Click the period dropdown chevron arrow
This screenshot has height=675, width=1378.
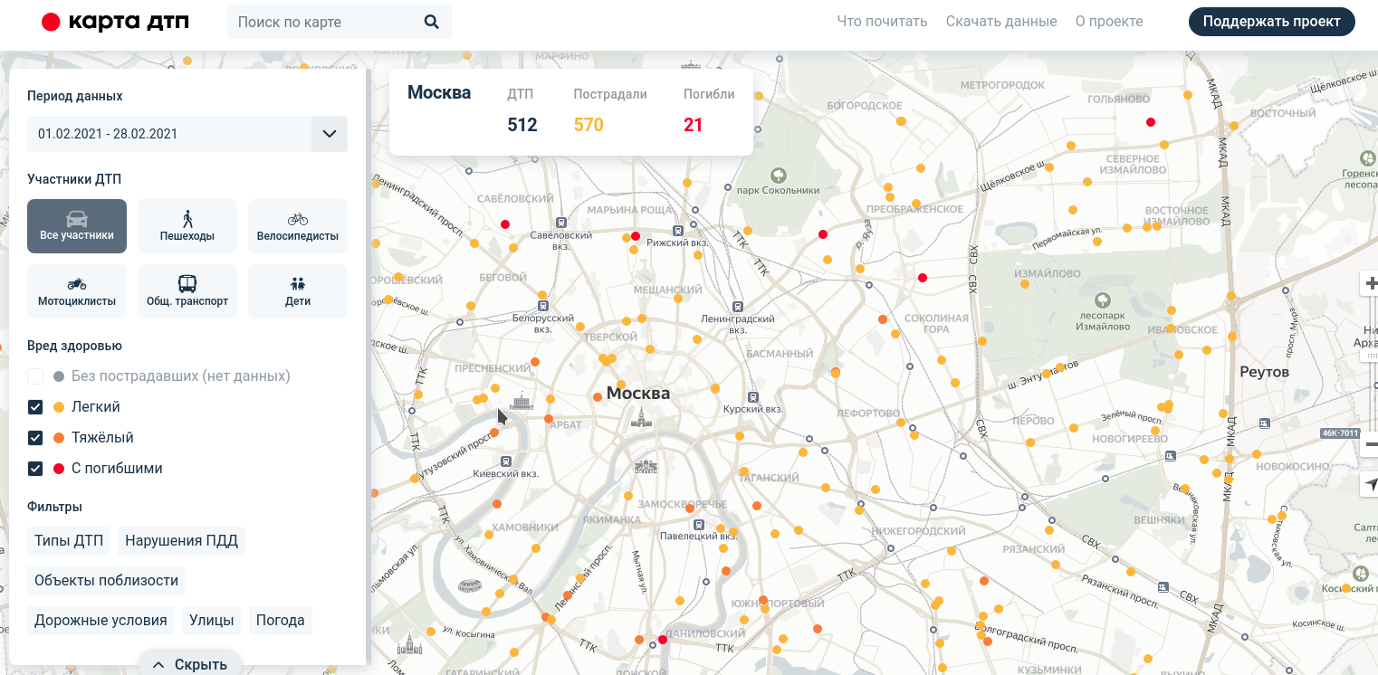(330, 134)
